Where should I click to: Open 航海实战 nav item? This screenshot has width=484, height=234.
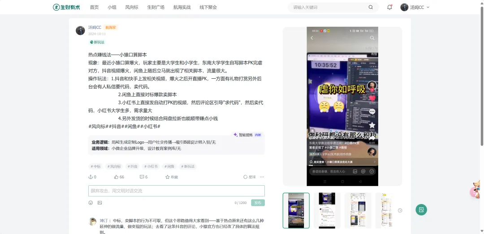(x=182, y=7)
